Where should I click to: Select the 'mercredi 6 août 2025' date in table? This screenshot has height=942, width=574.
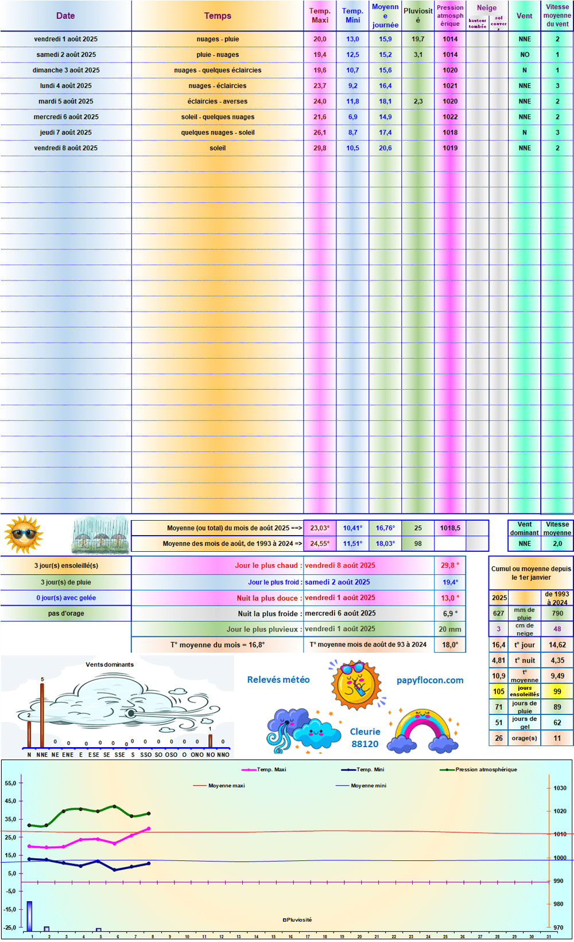65,117
